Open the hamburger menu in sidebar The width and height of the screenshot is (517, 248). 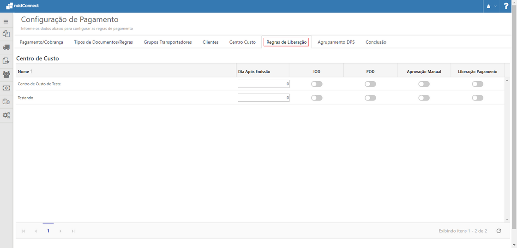(6, 22)
